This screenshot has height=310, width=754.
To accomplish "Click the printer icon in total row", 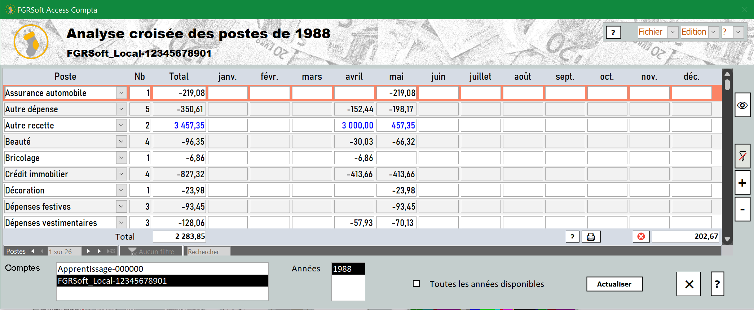I will point(591,237).
